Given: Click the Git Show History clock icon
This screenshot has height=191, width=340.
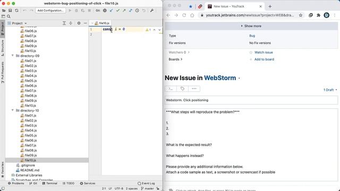Looking at the screenshot, I should pyautogui.click(x=137, y=11).
